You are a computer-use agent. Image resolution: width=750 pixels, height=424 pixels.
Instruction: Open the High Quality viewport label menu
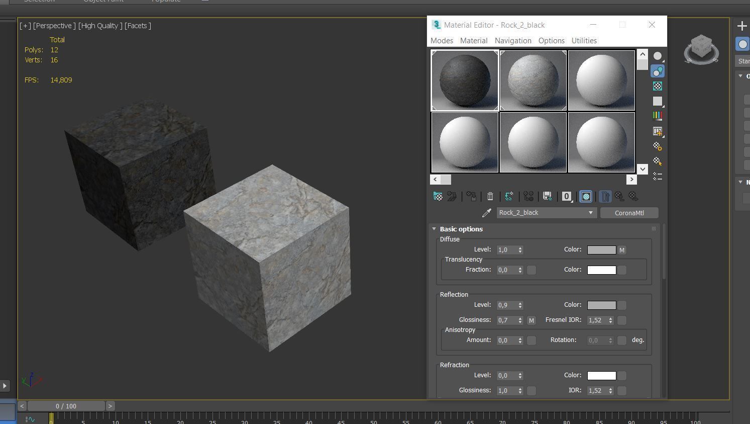pos(100,26)
